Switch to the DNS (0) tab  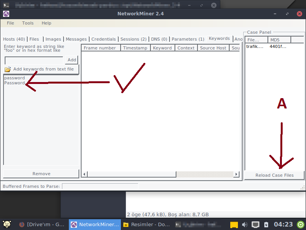(x=159, y=39)
